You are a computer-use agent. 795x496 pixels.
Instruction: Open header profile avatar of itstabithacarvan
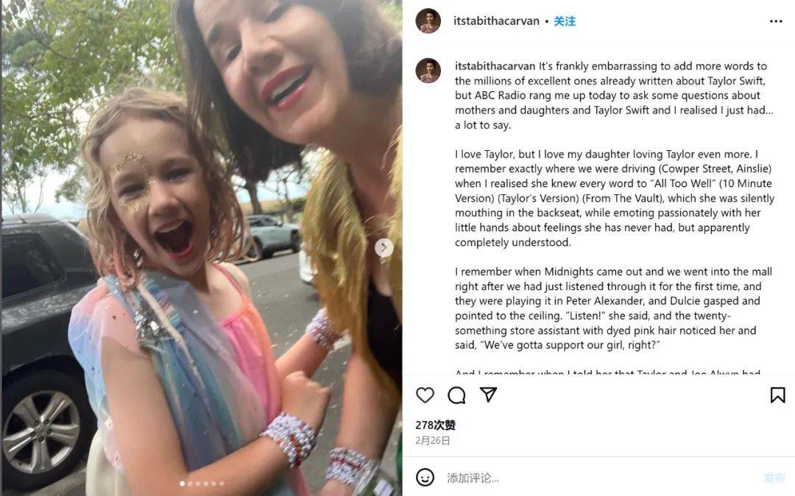click(x=428, y=21)
